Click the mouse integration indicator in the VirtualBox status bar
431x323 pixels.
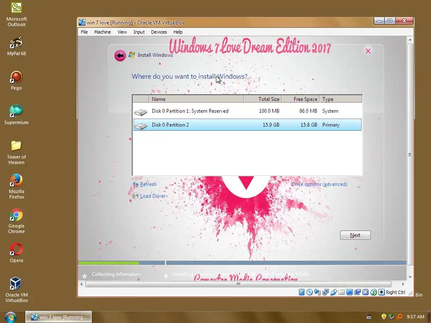tap(374, 292)
